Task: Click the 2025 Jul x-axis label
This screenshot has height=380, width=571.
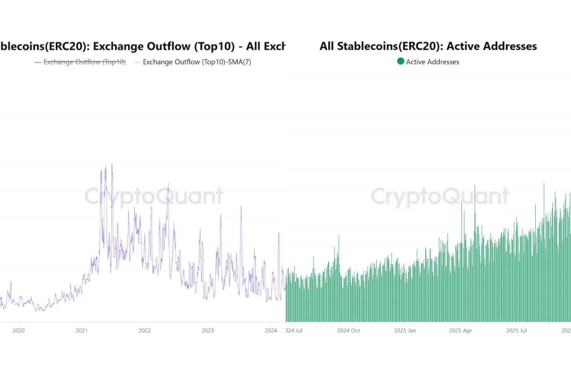Action: [516, 331]
